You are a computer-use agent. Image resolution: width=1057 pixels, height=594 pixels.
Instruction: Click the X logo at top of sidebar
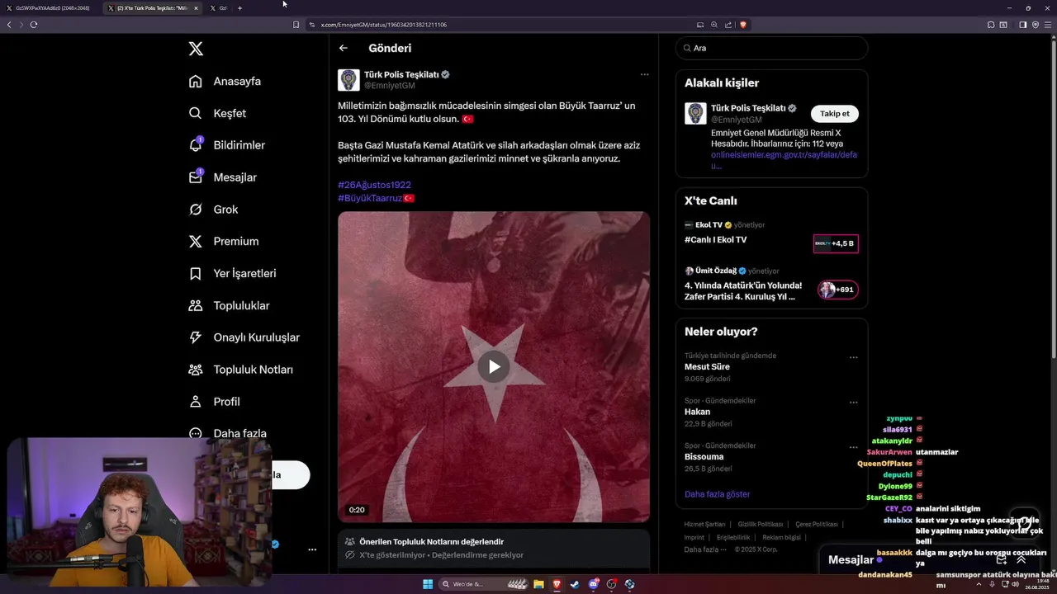tap(196, 49)
